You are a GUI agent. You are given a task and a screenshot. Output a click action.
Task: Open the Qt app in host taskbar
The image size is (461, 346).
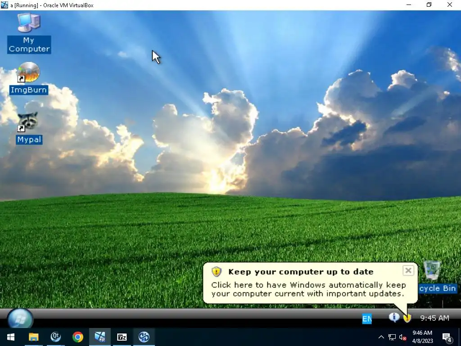(x=55, y=337)
